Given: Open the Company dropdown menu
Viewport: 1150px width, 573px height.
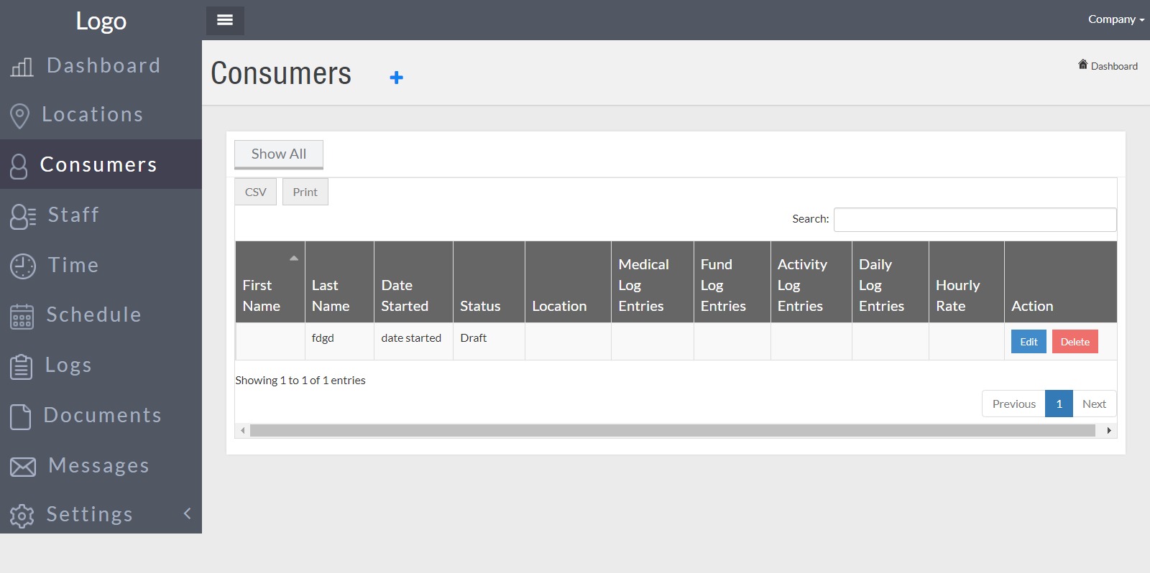Looking at the screenshot, I should point(1115,19).
